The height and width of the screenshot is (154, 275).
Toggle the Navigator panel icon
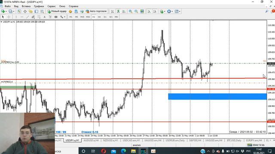point(31,12)
